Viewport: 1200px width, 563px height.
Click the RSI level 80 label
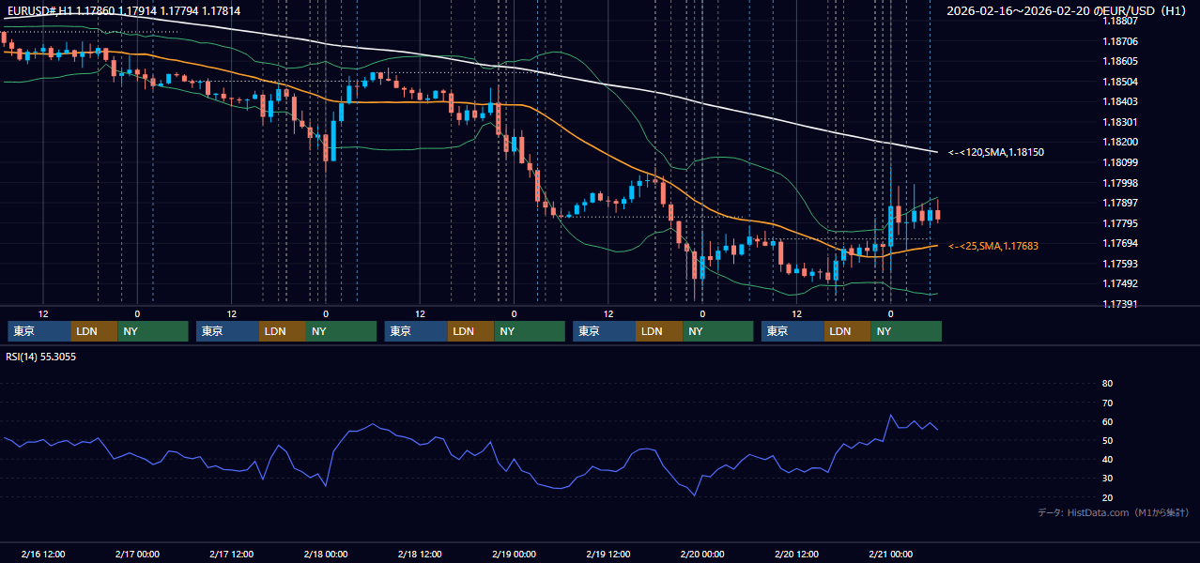pyautogui.click(x=1107, y=384)
